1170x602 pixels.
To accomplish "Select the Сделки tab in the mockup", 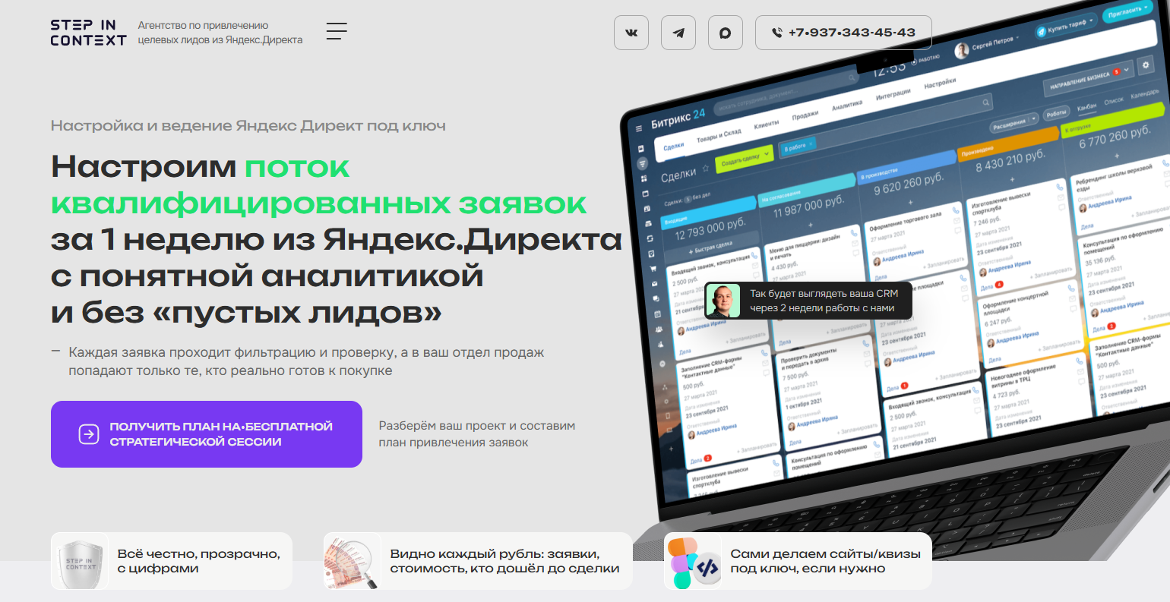I will [x=673, y=145].
